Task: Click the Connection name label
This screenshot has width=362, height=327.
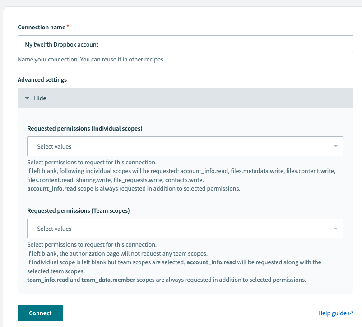Action: pos(42,28)
